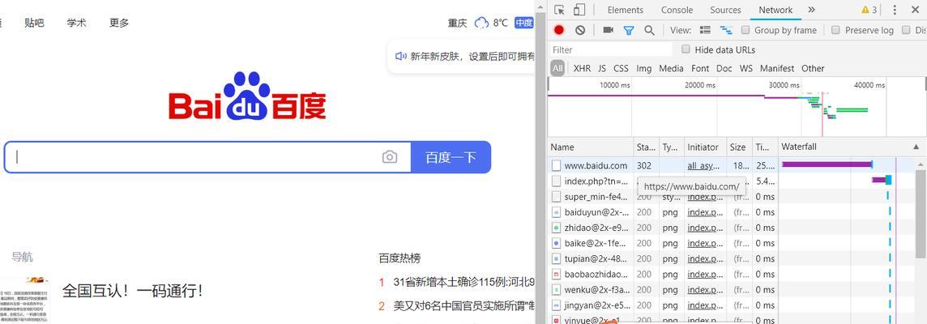Click the image icon of tupian@2x row
The width and height of the screenshot is (927, 324).
556,258
